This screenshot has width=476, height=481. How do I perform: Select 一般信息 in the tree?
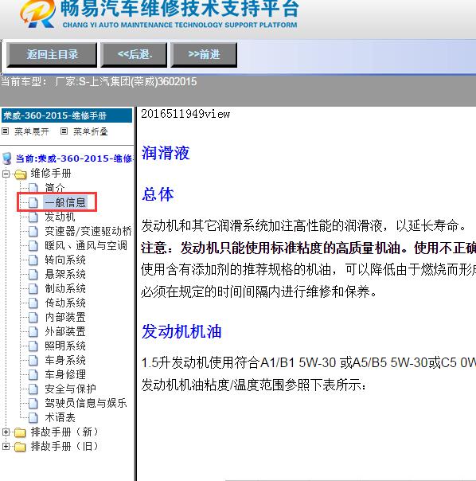[65, 202]
